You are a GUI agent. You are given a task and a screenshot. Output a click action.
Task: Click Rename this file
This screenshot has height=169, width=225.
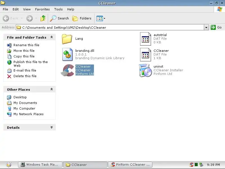26,45
